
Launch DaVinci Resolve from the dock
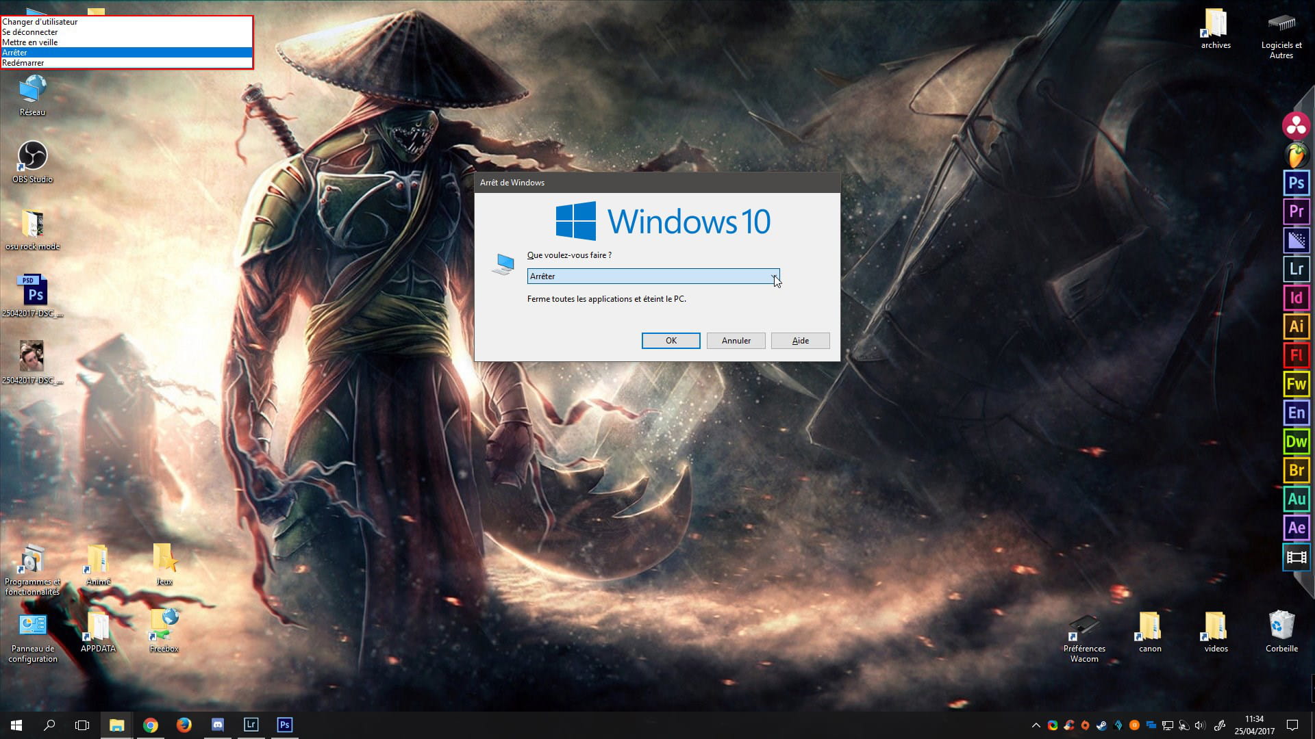pyautogui.click(x=1296, y=125)
